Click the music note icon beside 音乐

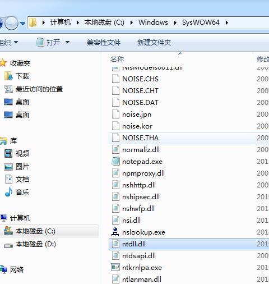[x=8, y=192]
